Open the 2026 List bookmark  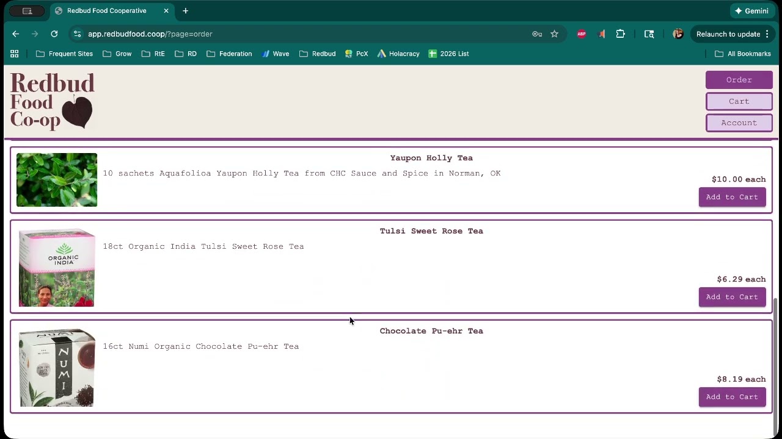click(448, 54)
